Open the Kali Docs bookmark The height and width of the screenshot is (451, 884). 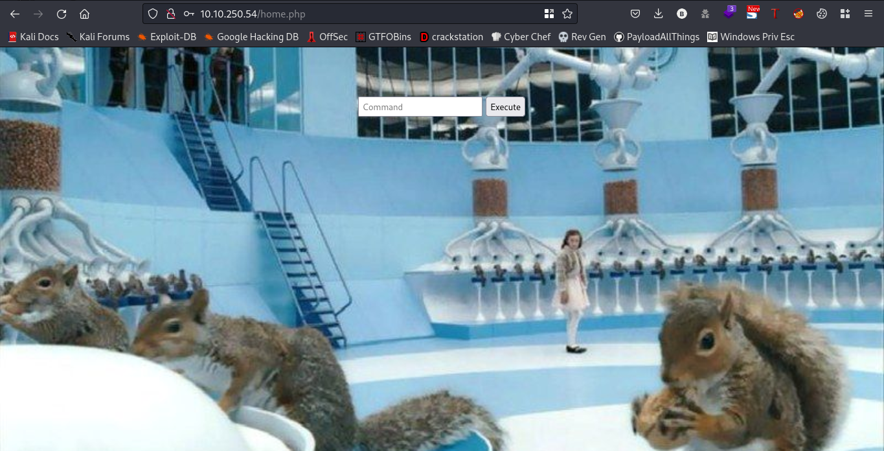[33, 37]
